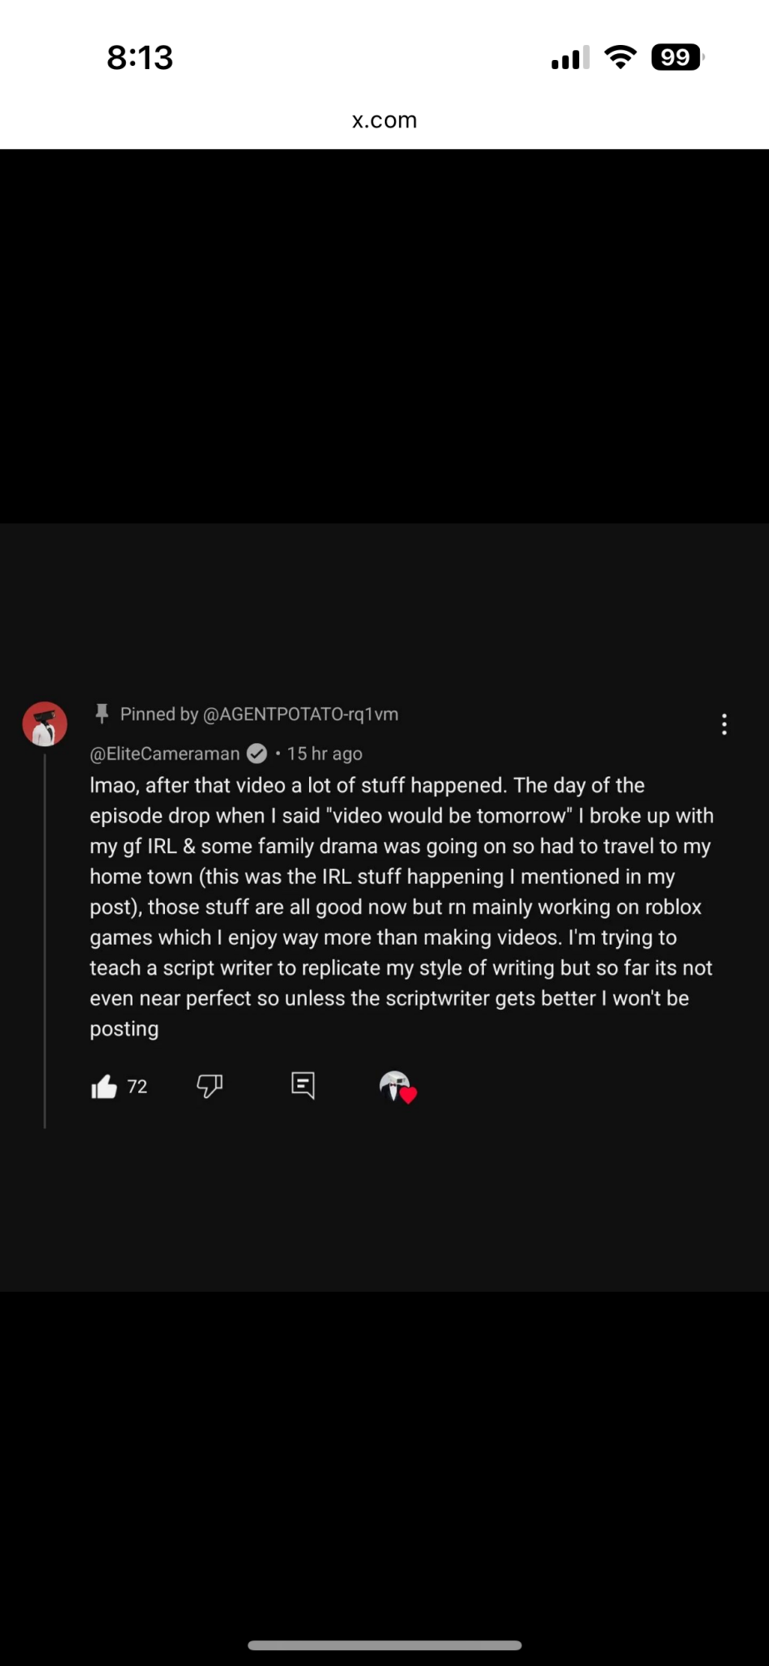Open the three-dot comment options menu

[724, 725]
